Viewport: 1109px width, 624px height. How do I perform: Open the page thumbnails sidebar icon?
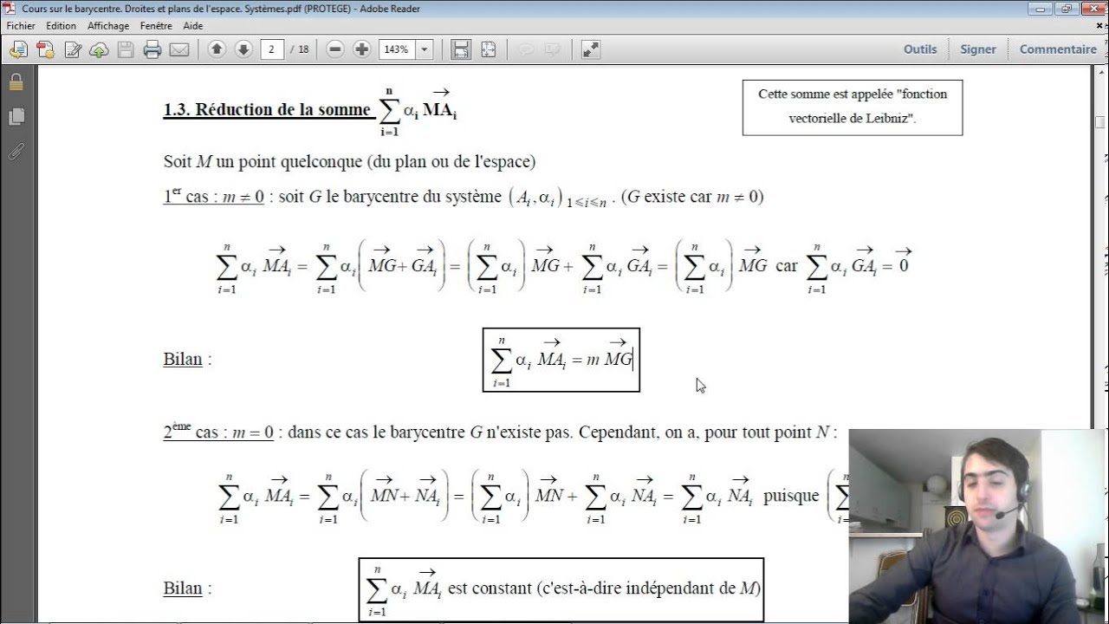point(16,117)
